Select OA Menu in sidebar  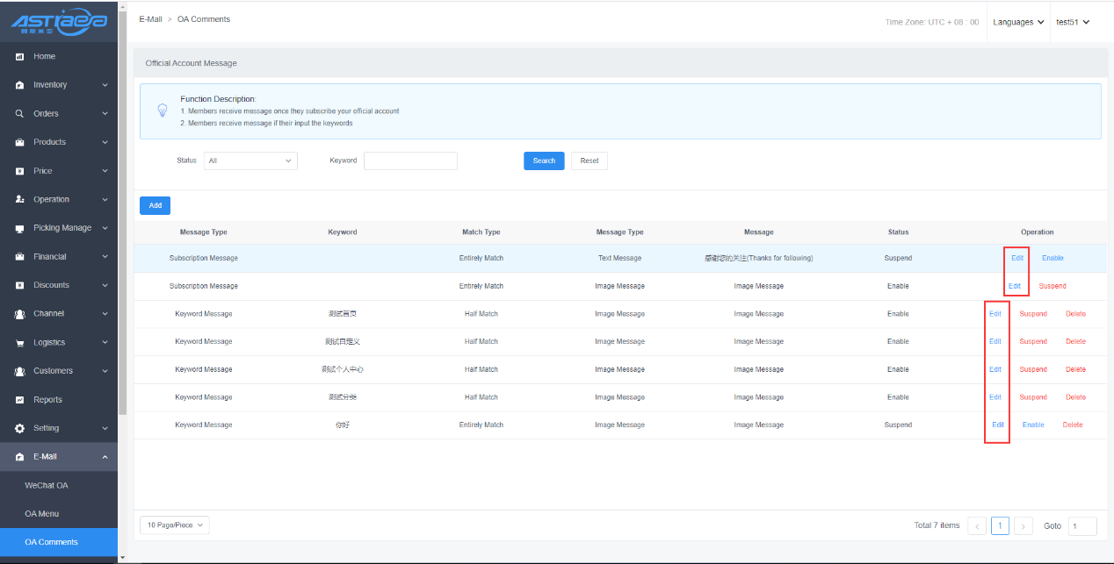(x=42, y=514)
